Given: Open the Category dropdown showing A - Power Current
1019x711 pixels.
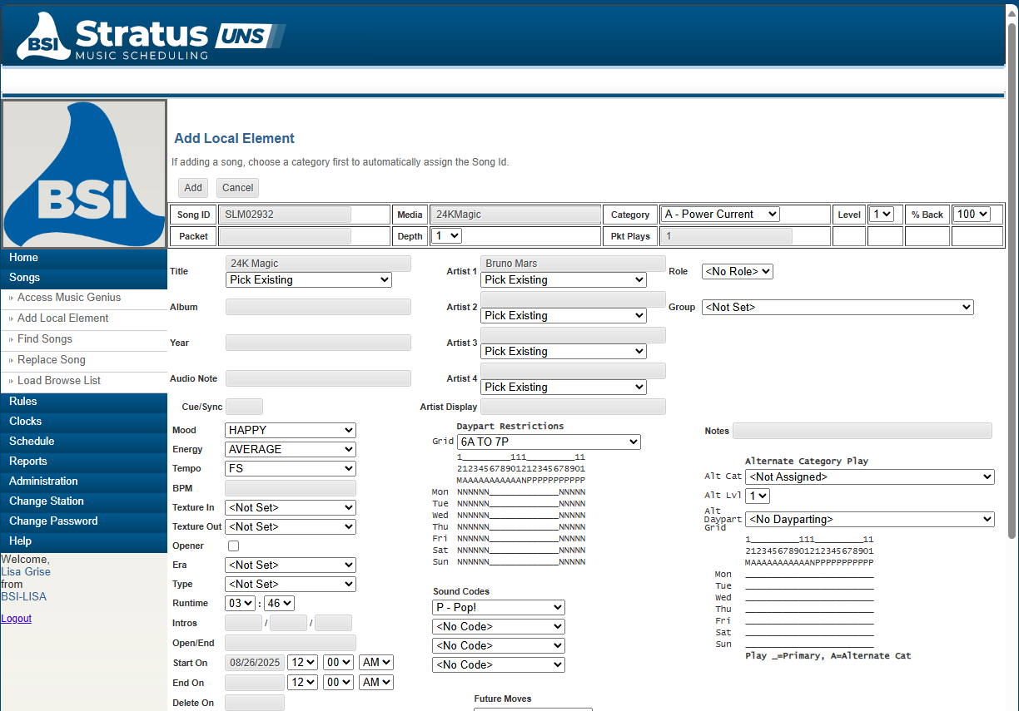Looking at the screenshot, I should [721, 214].
